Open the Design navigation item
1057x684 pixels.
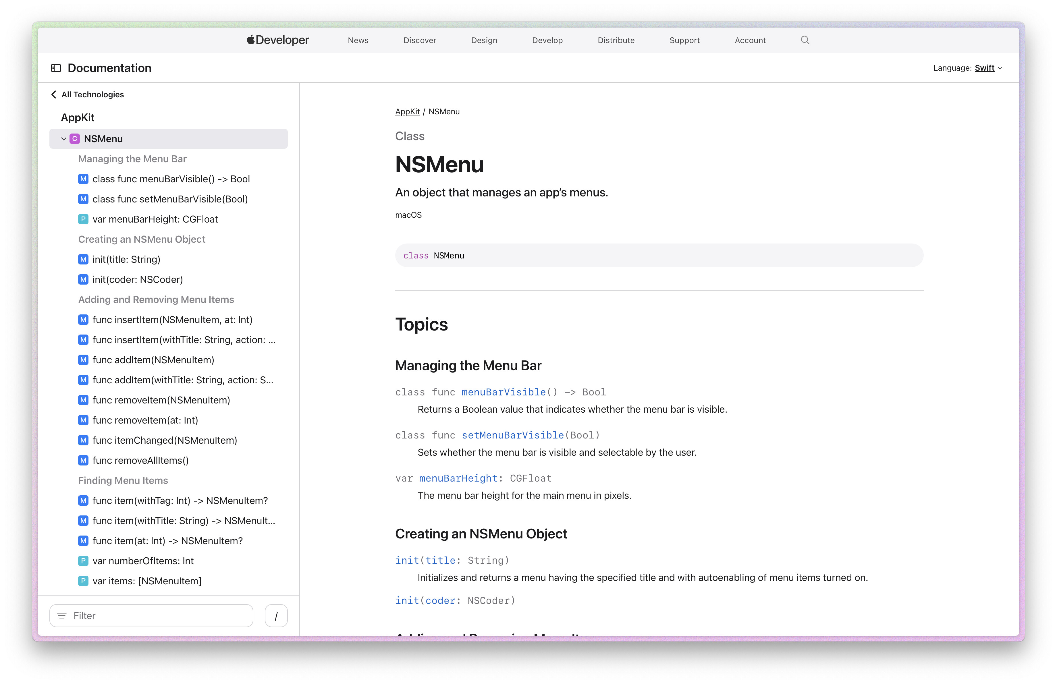[x=484, y=40]
